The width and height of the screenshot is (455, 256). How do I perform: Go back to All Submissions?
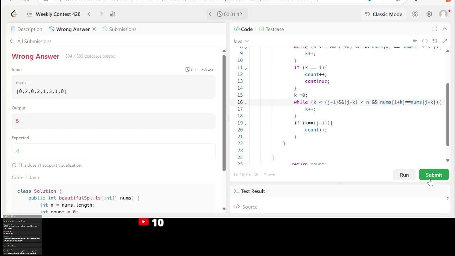pos(31,41)
